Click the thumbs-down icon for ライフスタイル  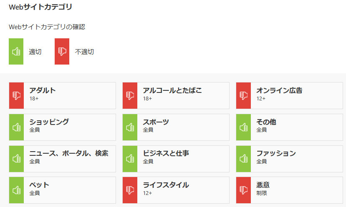130,190
